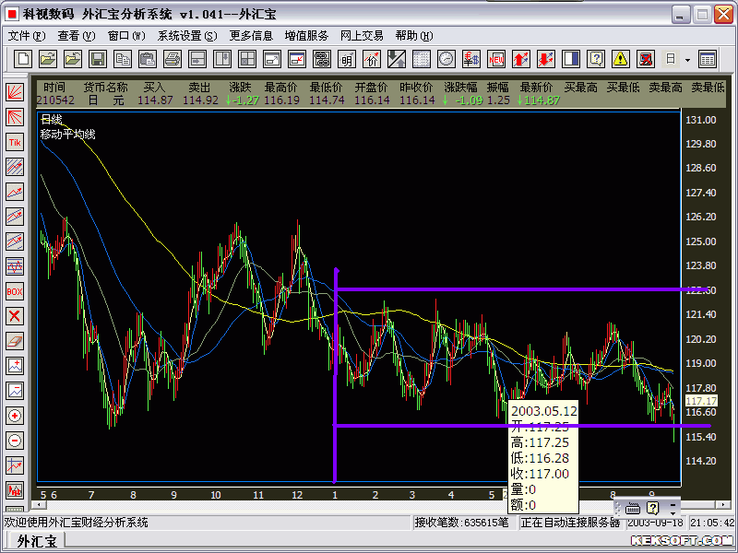The height and width of the screenshot is (553, 738).
Task: Click the yellow warning triangle icon
Action: (621, 59)
